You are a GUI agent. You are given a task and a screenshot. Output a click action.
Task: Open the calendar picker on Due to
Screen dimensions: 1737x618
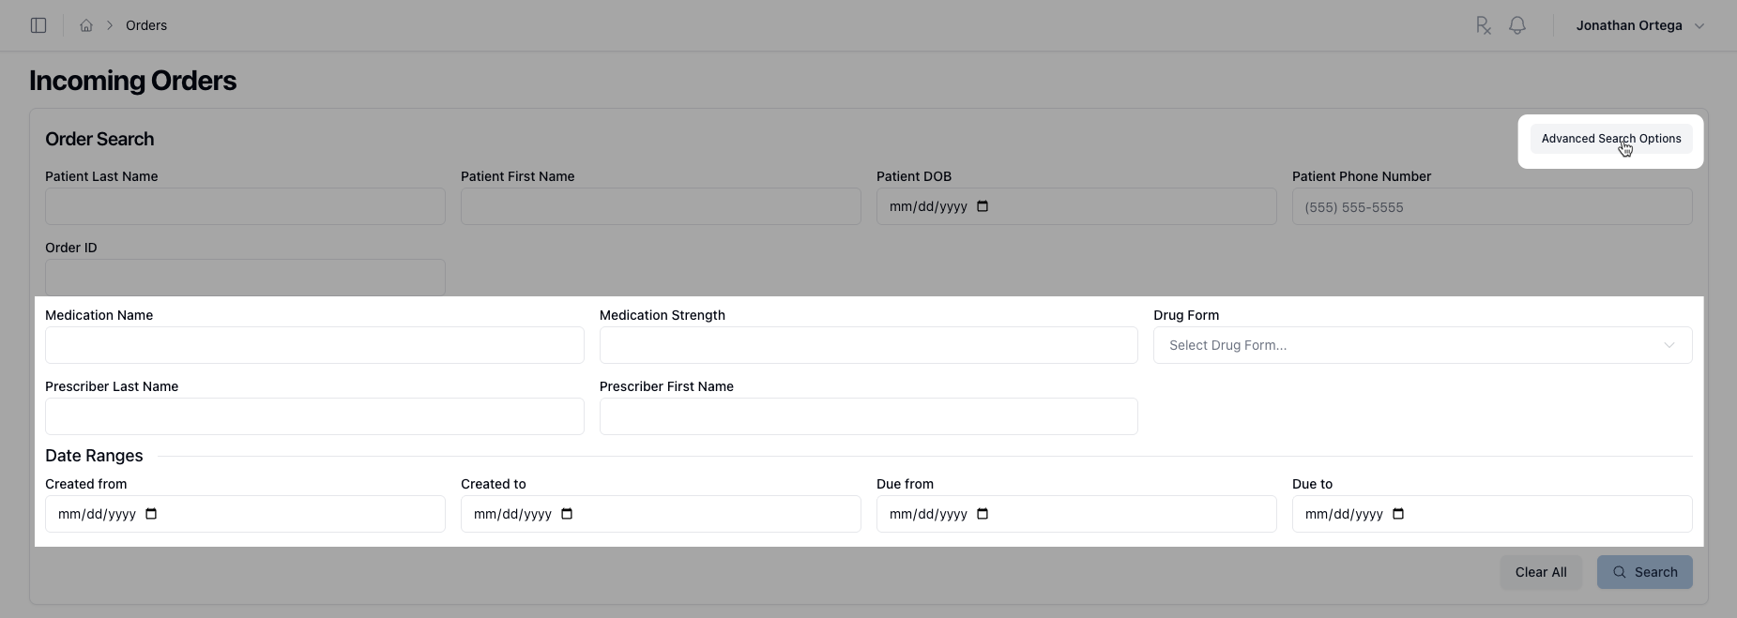tap(1398, 514)
